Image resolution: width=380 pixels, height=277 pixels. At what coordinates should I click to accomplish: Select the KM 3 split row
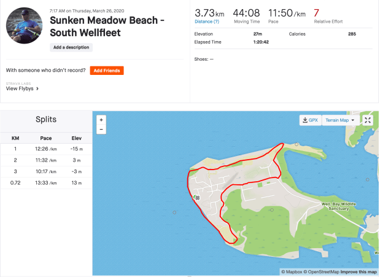click(46, 171)
